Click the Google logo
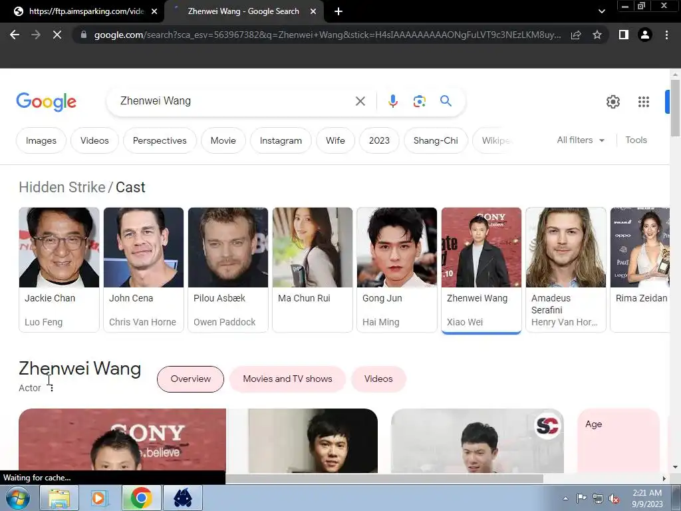The height and width of the screenshot is (511, 681). (x=46, y=102)
